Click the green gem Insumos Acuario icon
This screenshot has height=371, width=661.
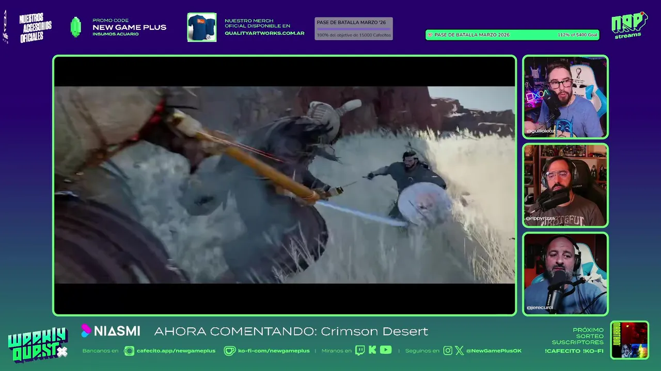pos(76,27)
